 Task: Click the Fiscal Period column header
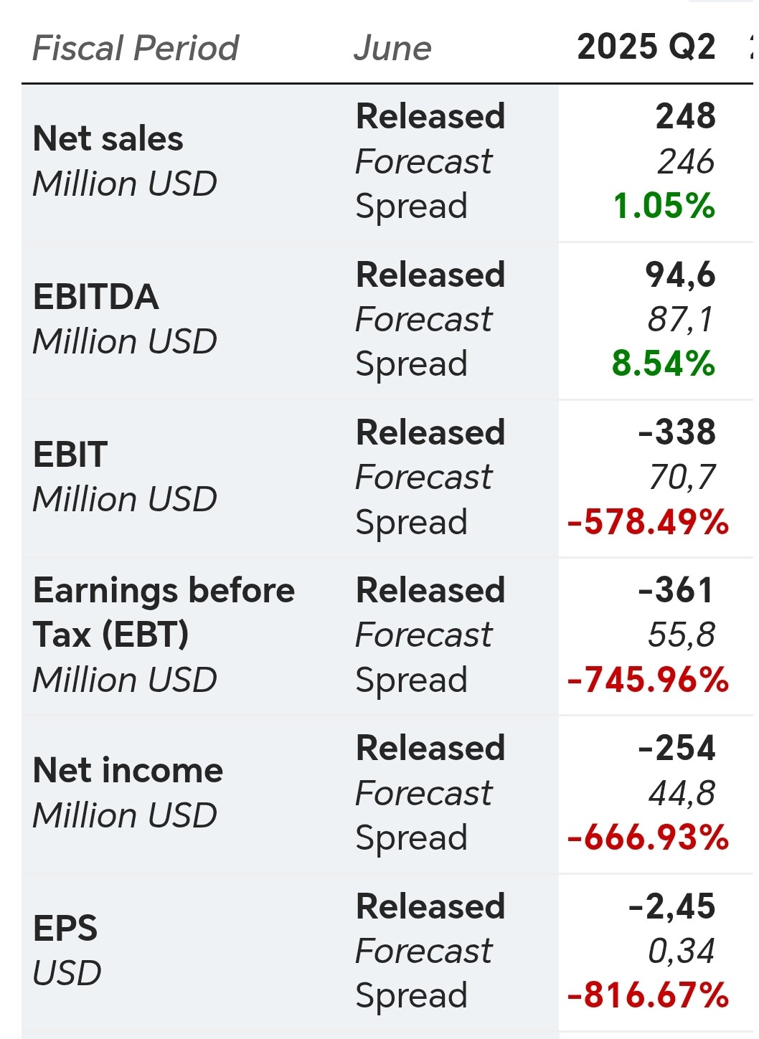click(x=135, y=49)
